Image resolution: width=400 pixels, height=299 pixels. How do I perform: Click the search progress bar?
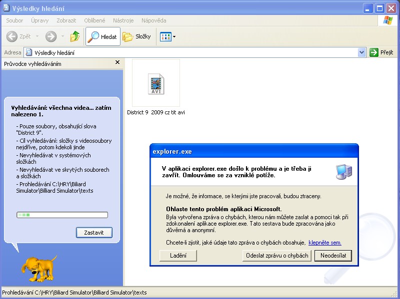click(x=62, y=215)
